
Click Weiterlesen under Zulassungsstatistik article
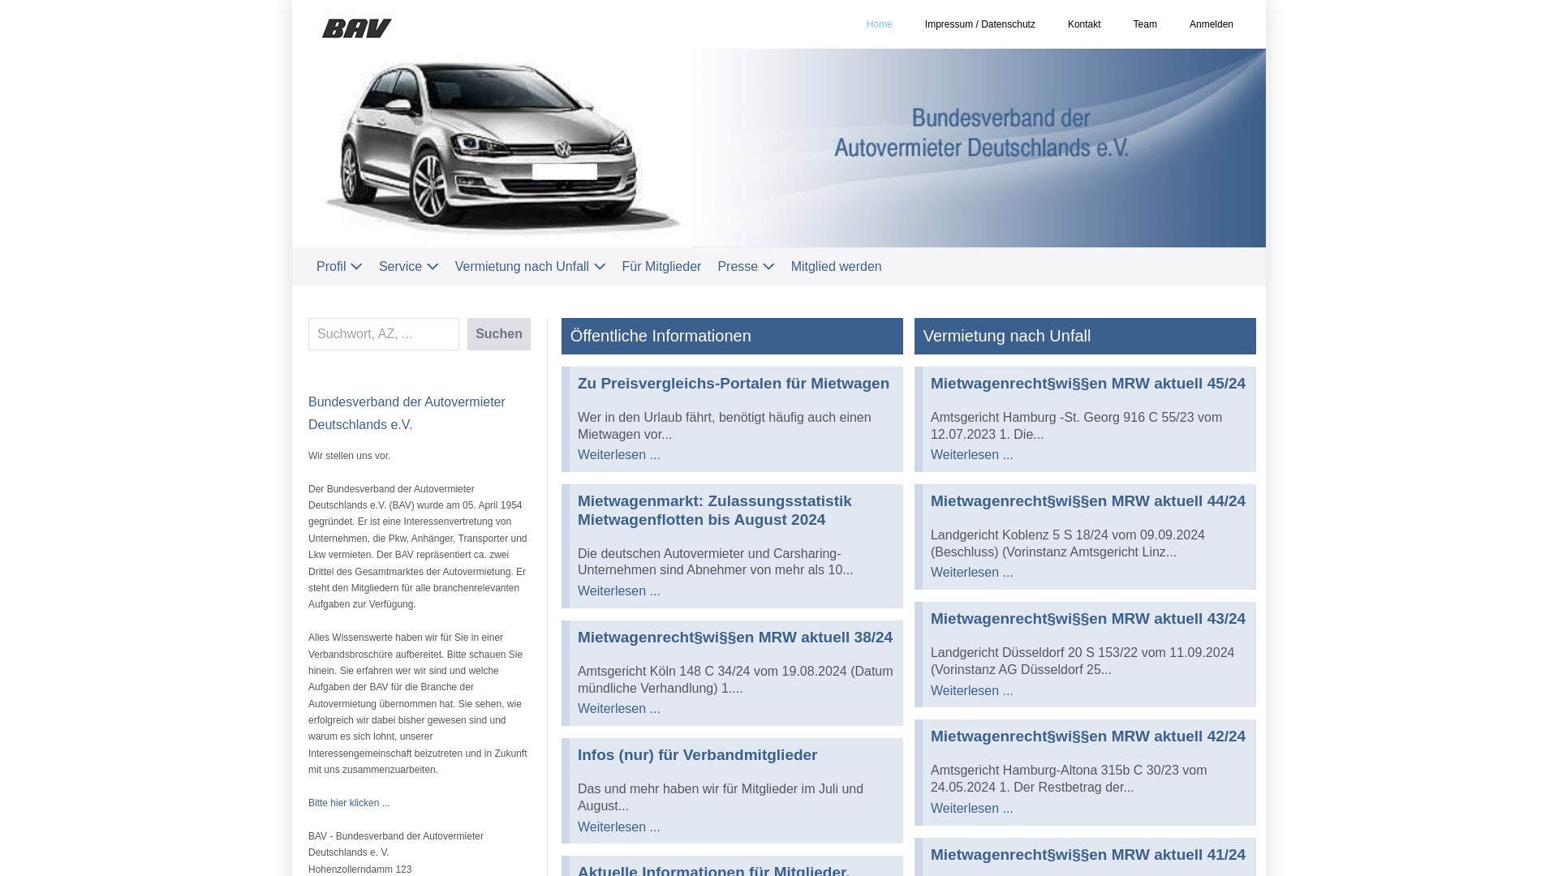point(619,591)
